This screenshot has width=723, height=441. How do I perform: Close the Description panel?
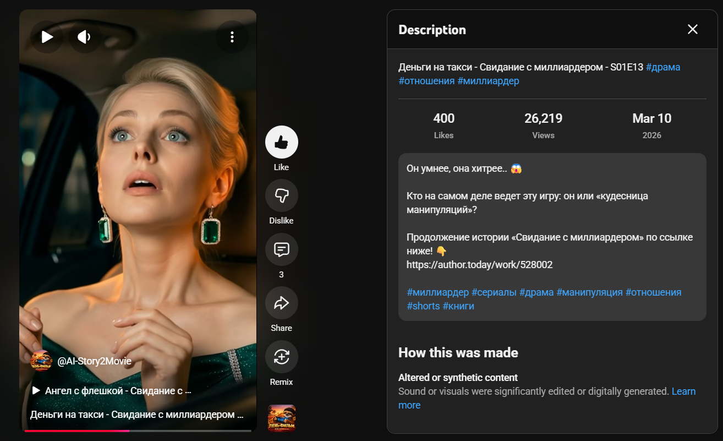click(x=693, y=29)
